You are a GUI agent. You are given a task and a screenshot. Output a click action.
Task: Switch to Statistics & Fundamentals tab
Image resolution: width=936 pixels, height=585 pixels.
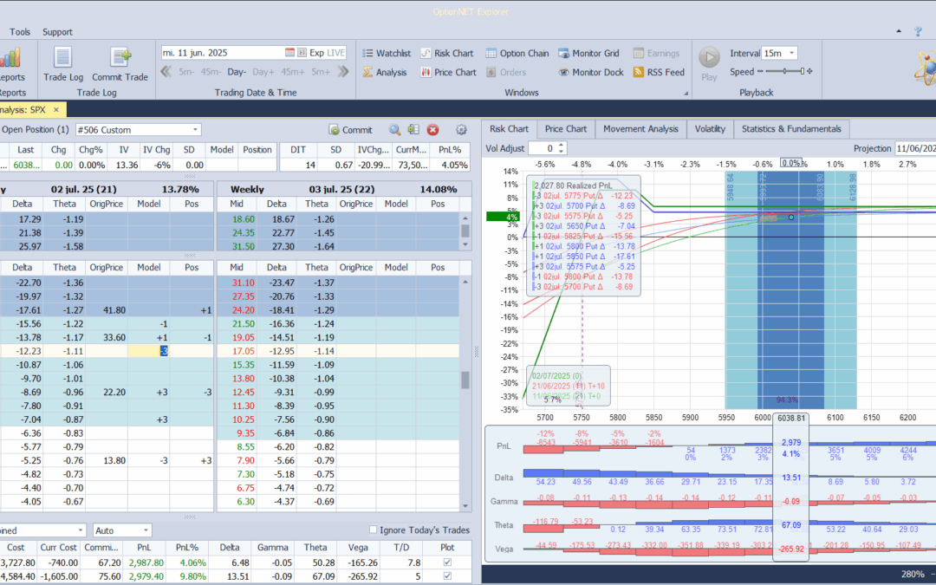[791, 129]
